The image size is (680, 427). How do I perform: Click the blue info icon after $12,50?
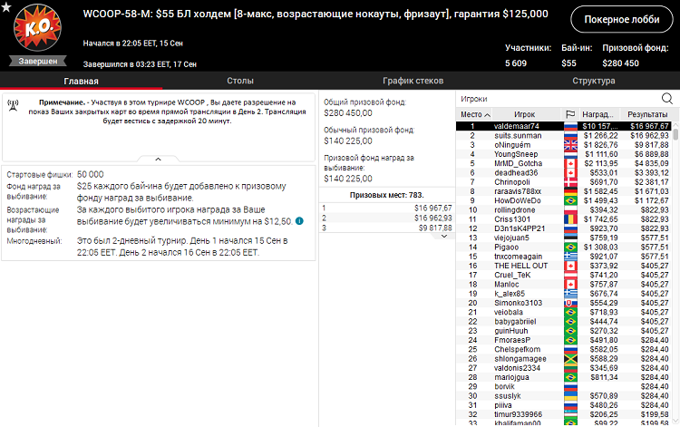coord(299,221)
